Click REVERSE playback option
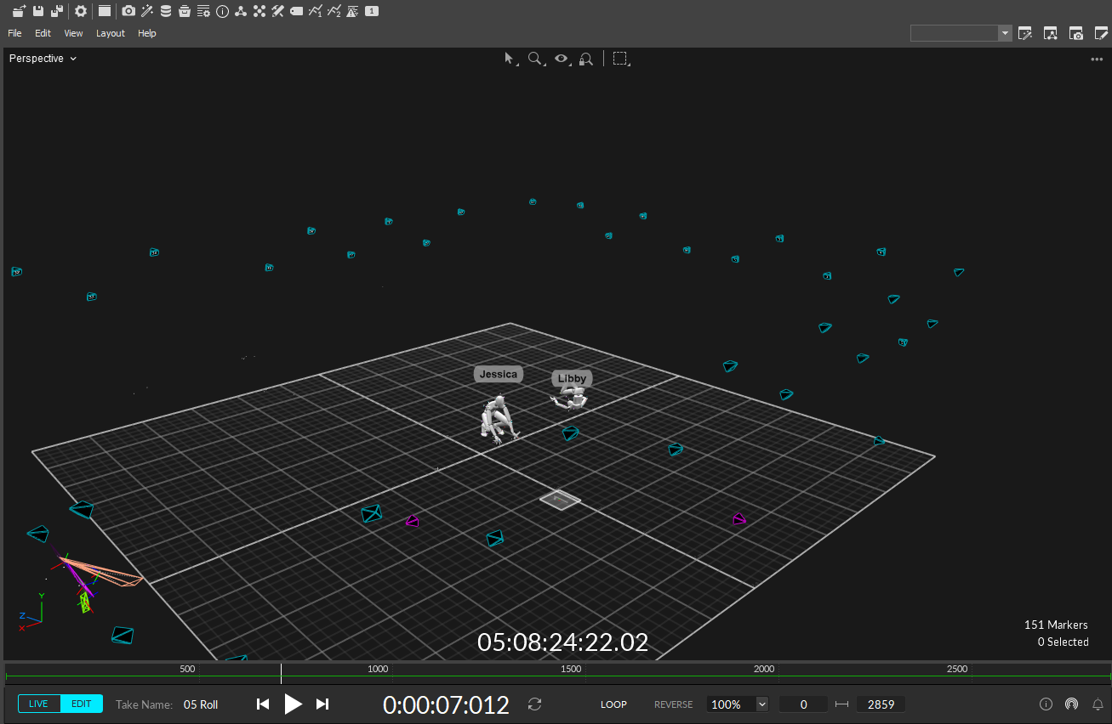Image resolution: width=1112 pixels, height=724 pixels. [673, 704]
